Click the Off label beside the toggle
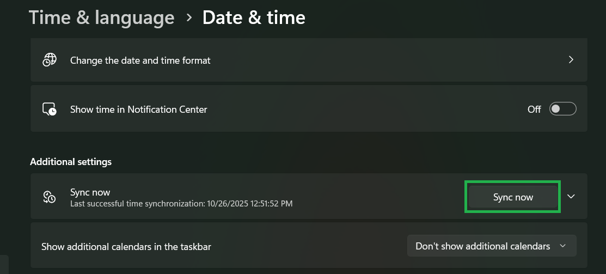 click(534, 109)
